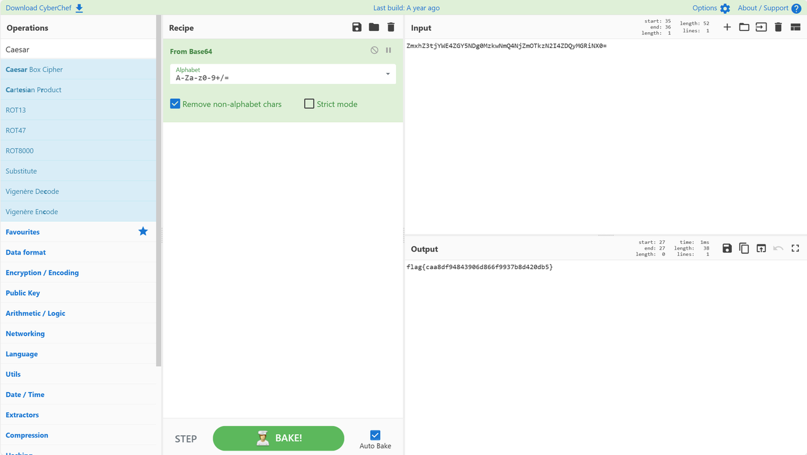Screen dimensions: 807x455
Task: Add a new input tab
Action: [727, 27]
